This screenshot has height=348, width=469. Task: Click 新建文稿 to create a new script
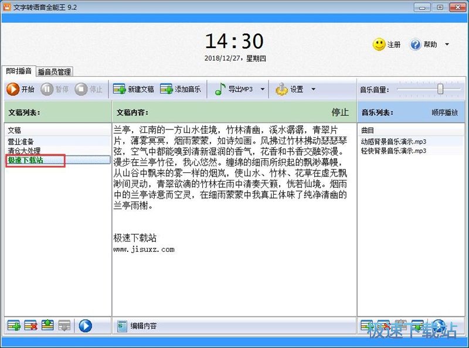click(x=134, y=89)
